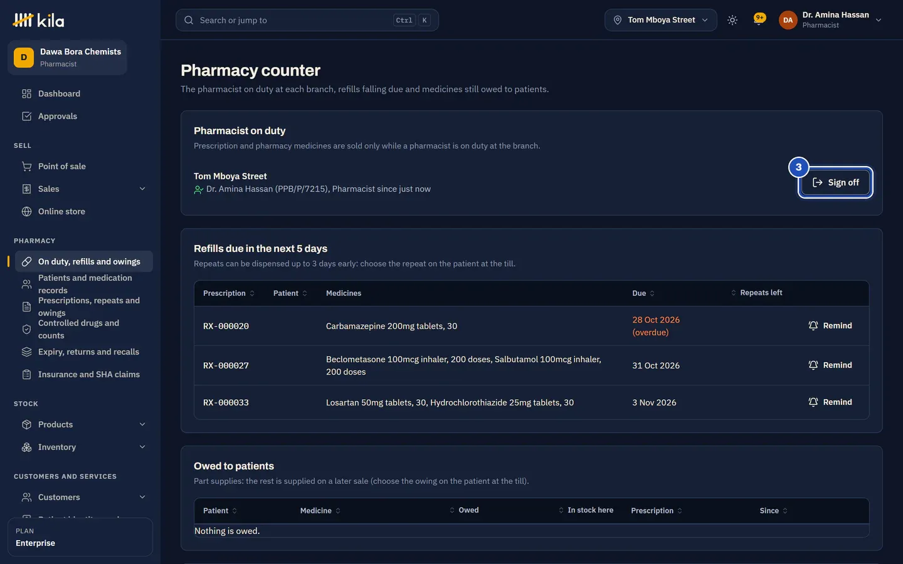Viewport: 903px width, 564px height.
Task: Click the Online store globe icon
Action: [26, 211]
